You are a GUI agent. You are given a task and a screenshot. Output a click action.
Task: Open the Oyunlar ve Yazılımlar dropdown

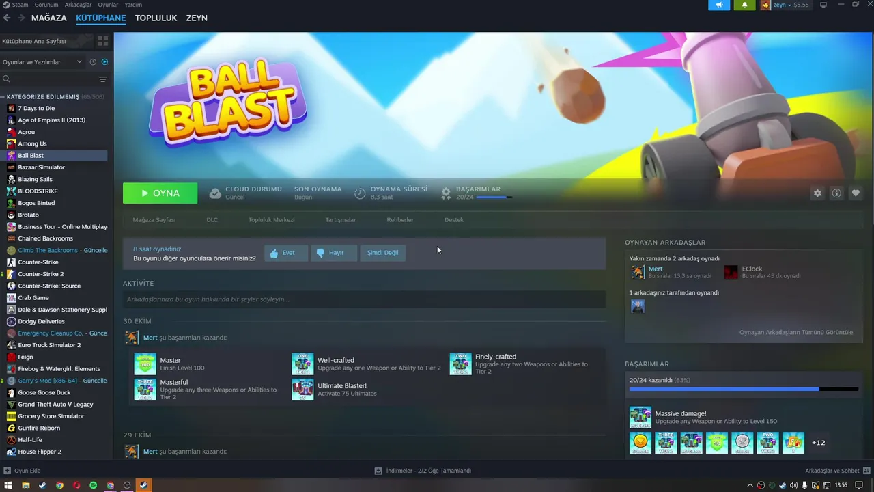point(42,62)
